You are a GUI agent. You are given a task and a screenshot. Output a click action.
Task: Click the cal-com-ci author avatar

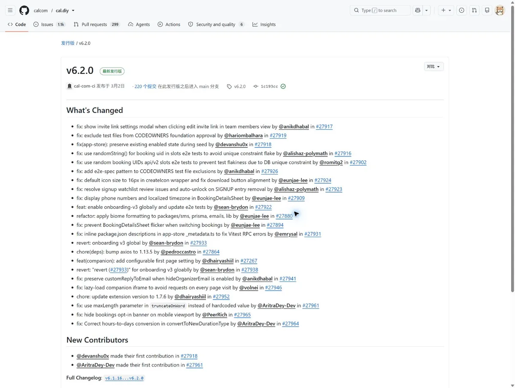70,86
